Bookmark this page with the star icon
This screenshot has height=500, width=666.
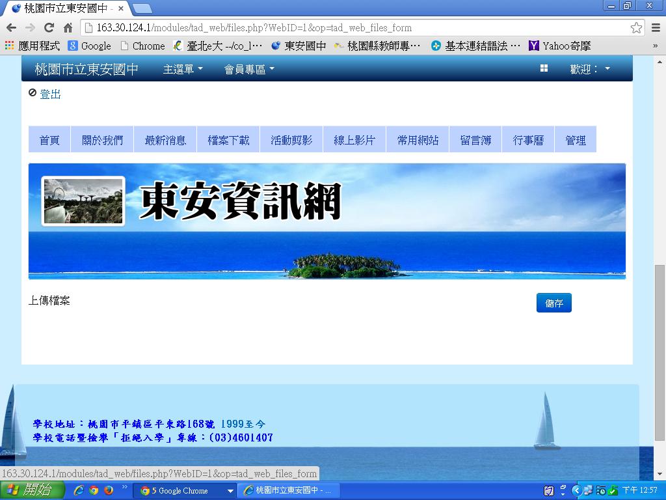[636, 28]
